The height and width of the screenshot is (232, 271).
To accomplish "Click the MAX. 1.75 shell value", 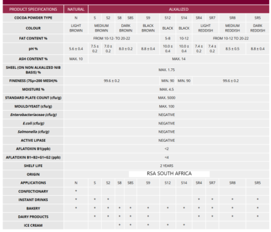I will click(x=166, y=70).
